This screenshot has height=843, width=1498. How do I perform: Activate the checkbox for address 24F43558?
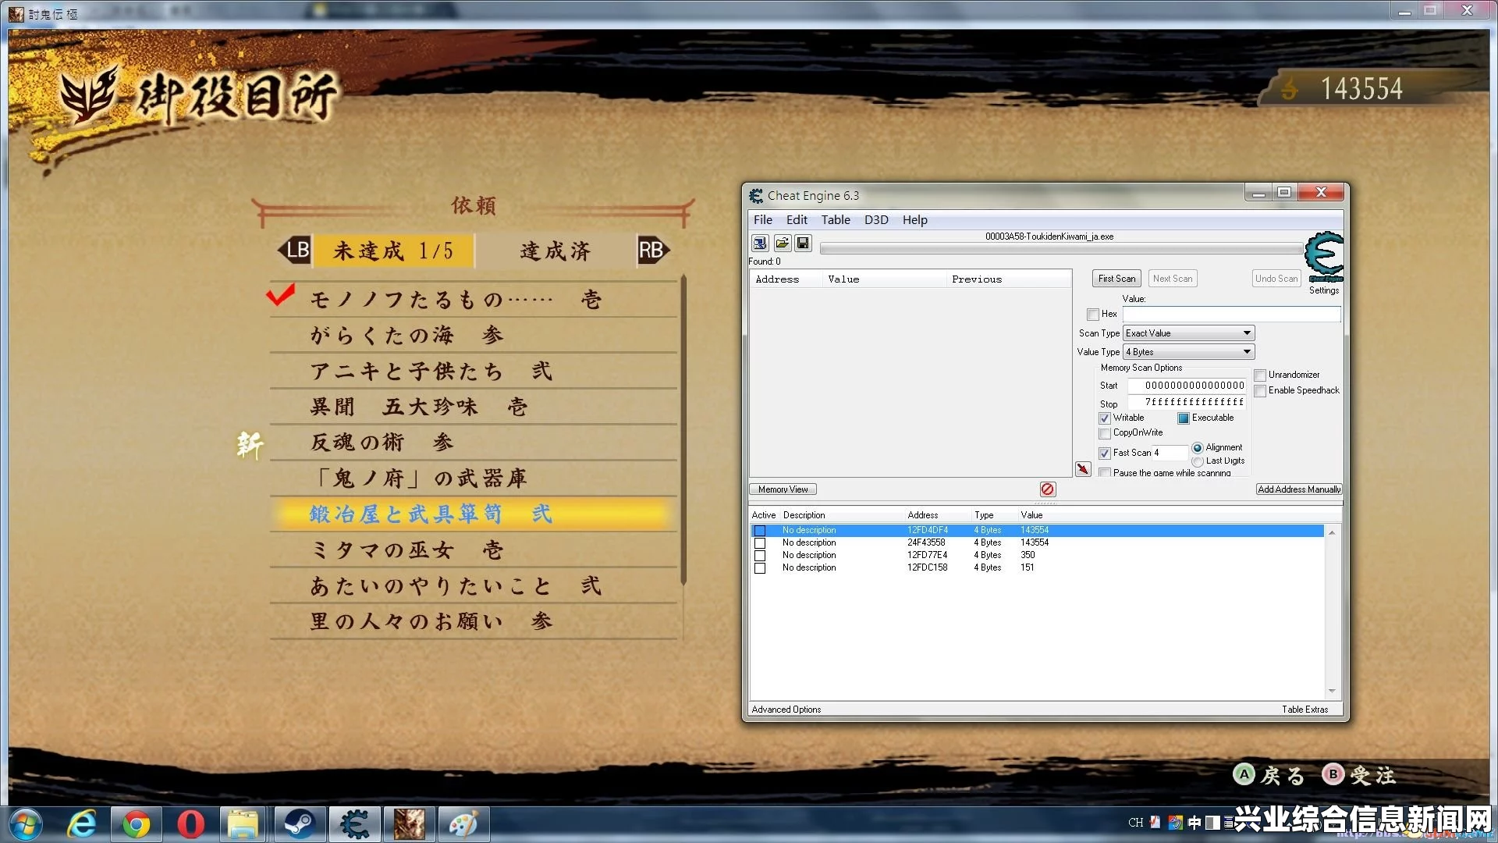click(x=760, y=543)
